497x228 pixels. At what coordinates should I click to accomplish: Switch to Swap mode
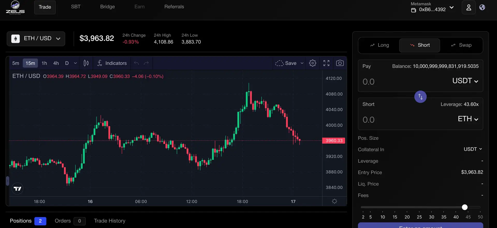point(461,45)
